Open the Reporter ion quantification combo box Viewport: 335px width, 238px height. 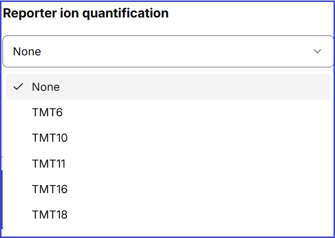[168, 51]
